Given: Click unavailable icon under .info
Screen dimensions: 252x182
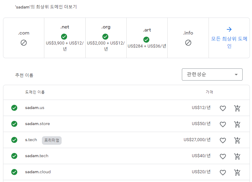Looking at the screenshot, I should (x=188, y=43).
